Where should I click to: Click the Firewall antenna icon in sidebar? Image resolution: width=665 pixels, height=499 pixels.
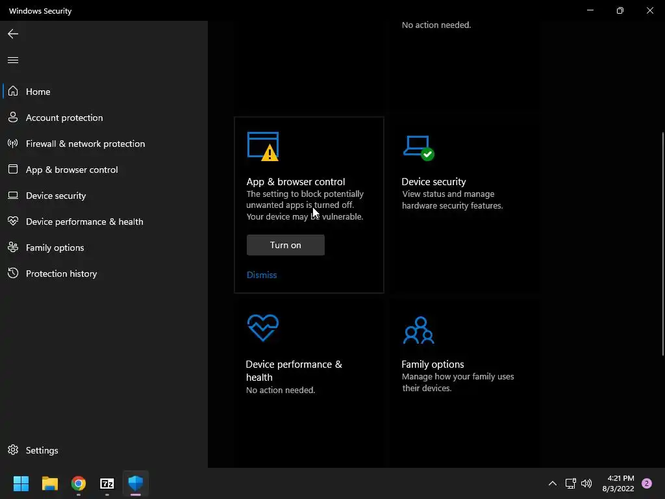(13, 144)
